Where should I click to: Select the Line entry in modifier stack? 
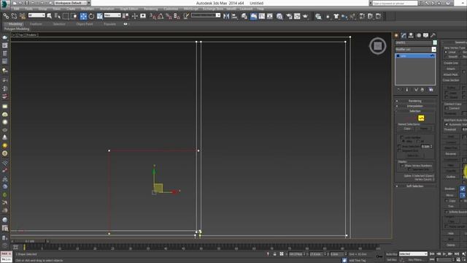click(415, 56)
